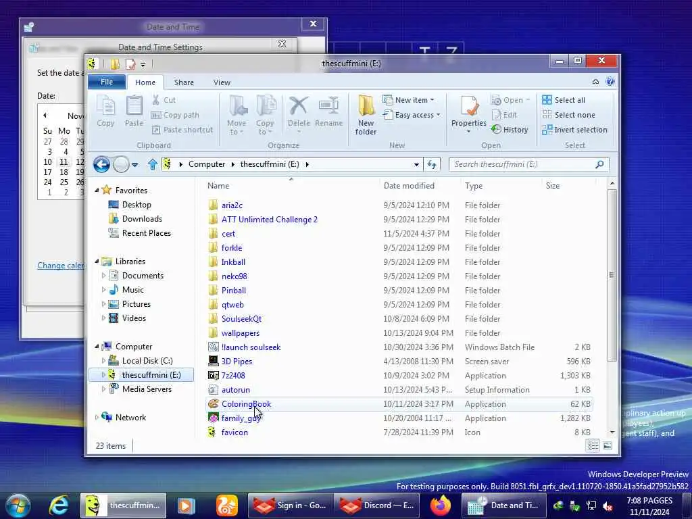
Task: Click the Copy ribbon button
Action: [105, 112]
